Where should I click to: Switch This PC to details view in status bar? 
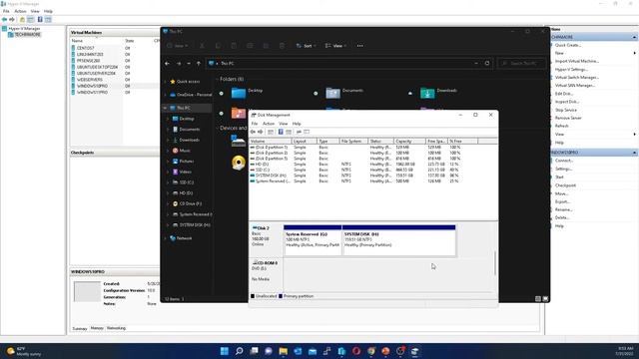538,299
